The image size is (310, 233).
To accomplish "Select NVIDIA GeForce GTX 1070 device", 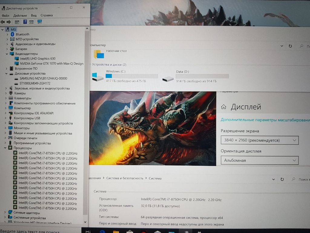I will (x=52, y=64).
